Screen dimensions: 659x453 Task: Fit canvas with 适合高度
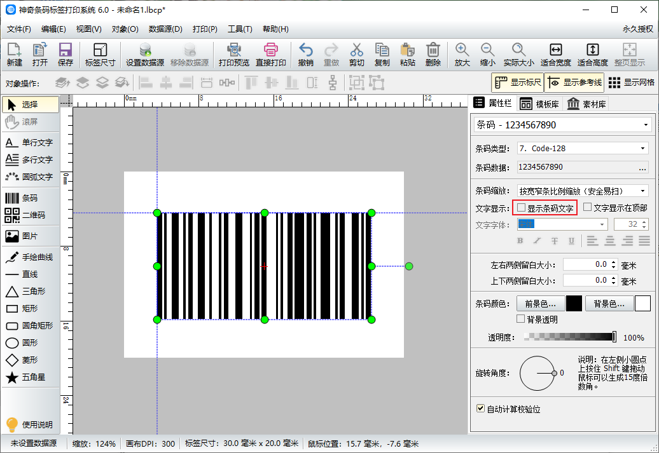(x=593, y=55)
